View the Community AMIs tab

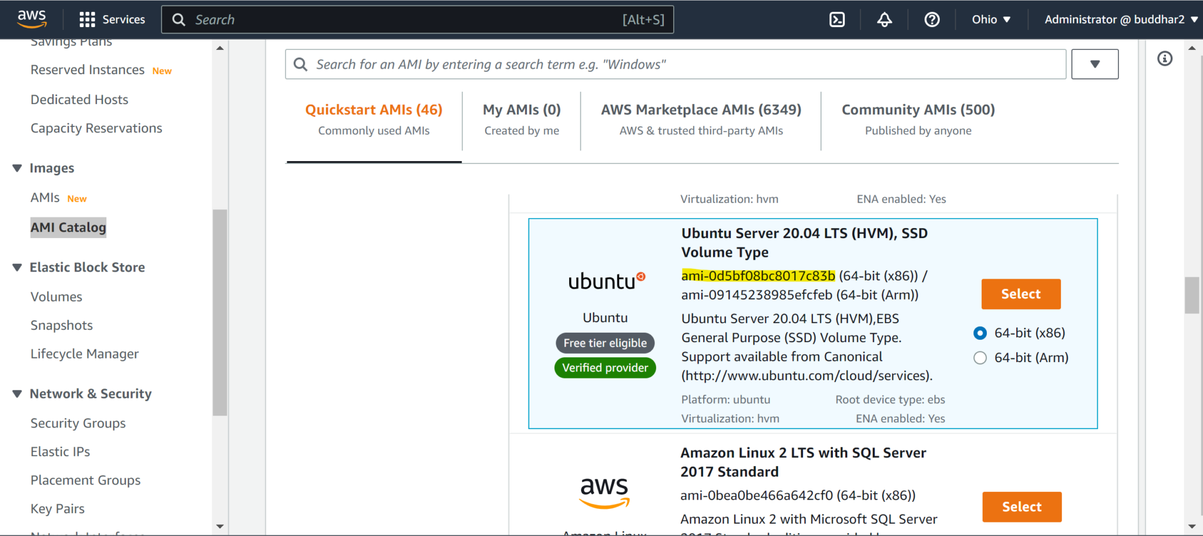[x=918, y=109]
